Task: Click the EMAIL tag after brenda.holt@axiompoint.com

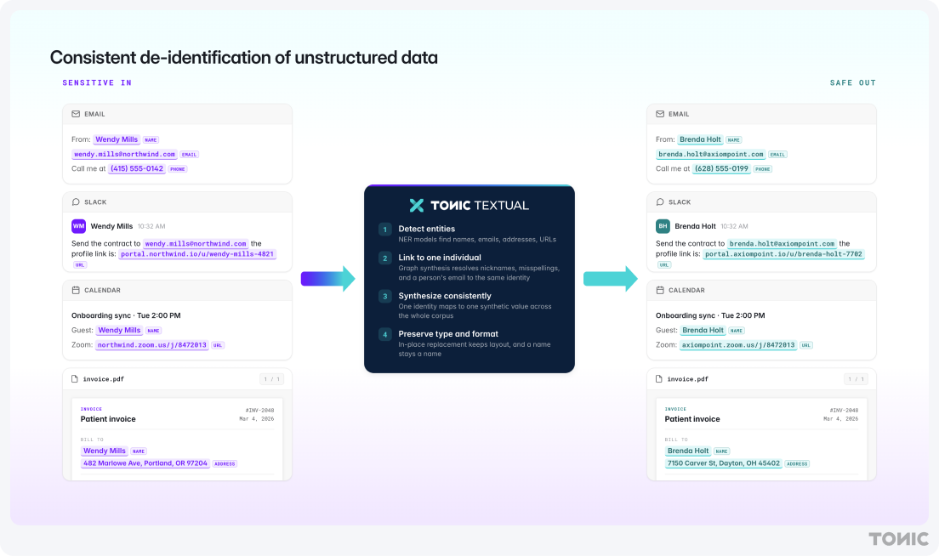Action: click(777, 155)
